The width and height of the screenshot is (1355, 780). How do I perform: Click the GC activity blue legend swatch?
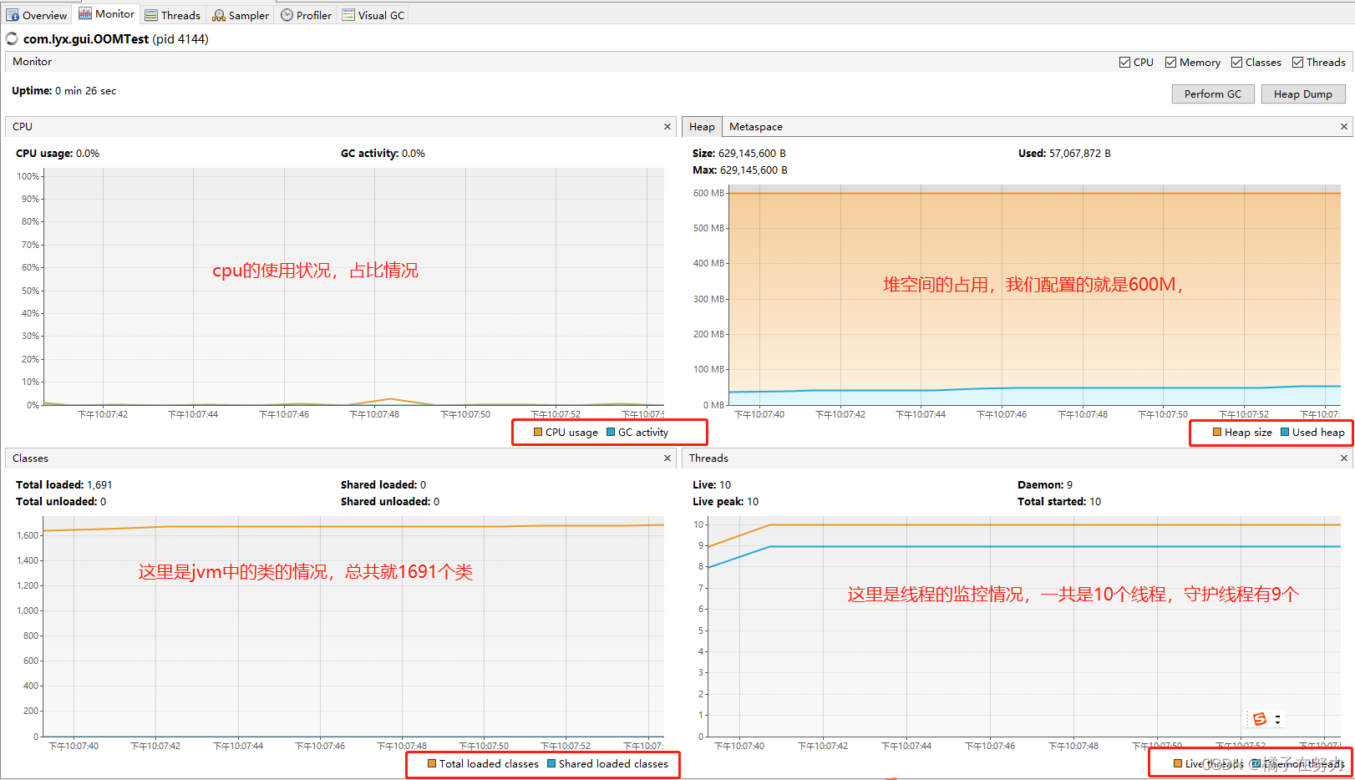click(x=611, y=433)
